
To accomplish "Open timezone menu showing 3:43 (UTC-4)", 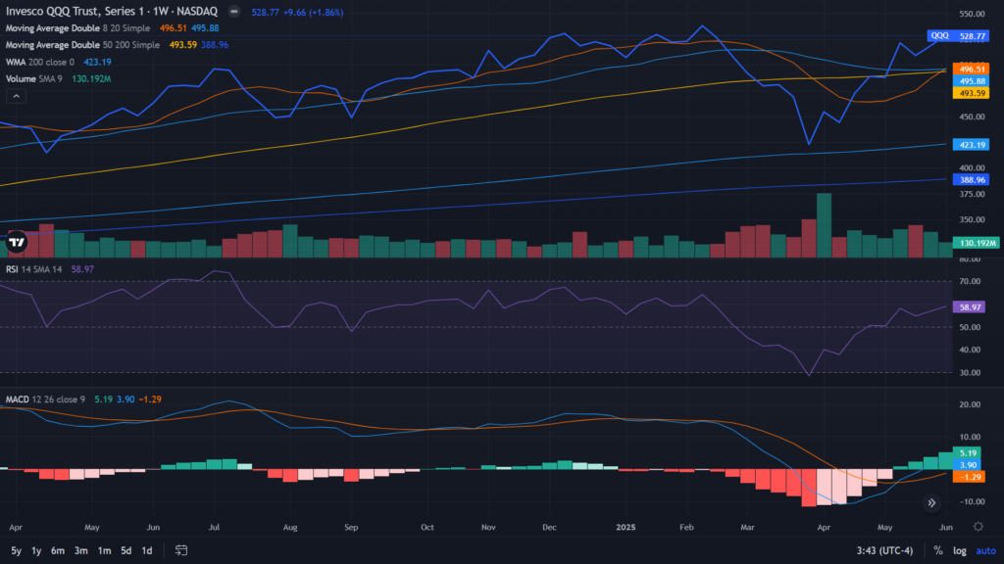I will click(885, 550).
